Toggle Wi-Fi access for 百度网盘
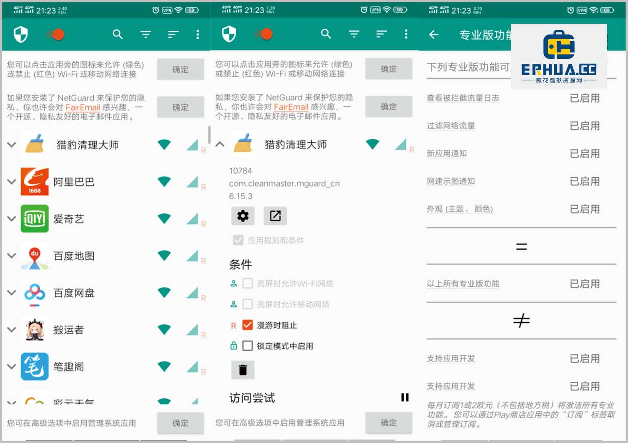This screenshot has height=443, width=628. 164,292
